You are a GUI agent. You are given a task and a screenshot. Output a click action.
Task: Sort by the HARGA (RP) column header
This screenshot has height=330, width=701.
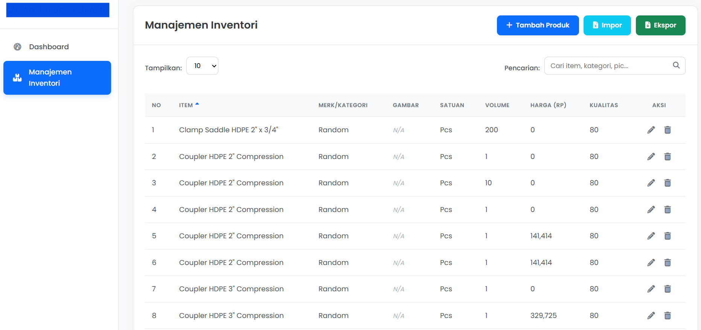click(x=548, y=105)
